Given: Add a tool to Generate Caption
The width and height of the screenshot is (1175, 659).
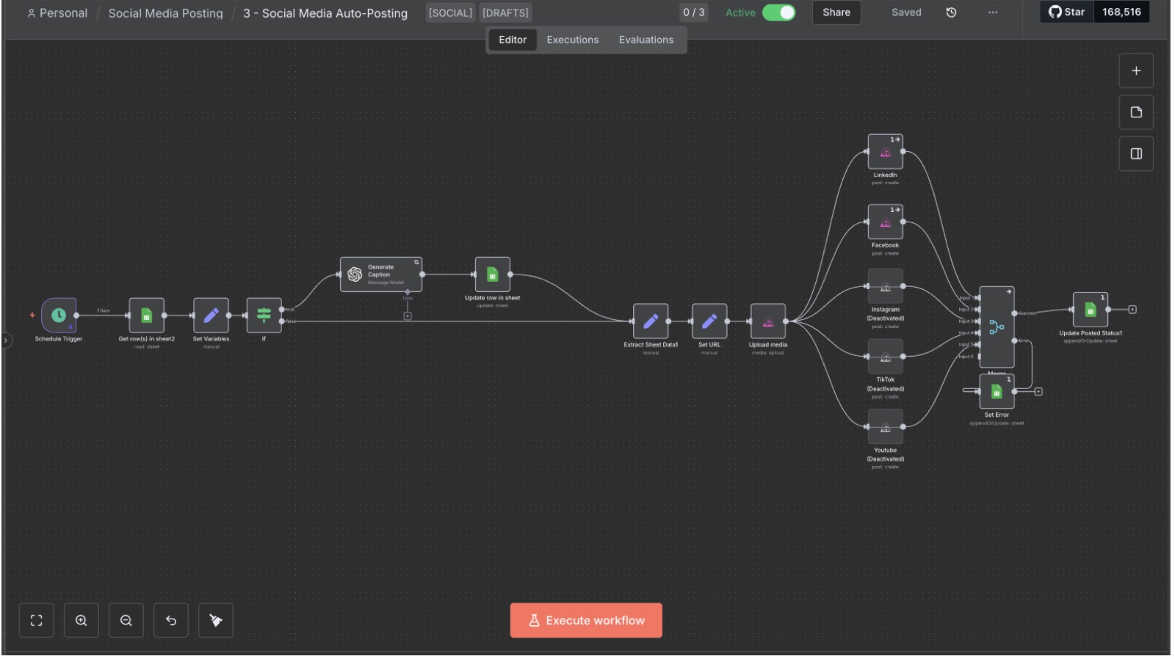Looking at the screenshot, I should (x=408, y=316).
